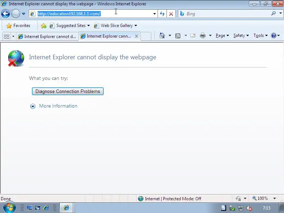Close the active tab
This screenshot has height=213, width=284.
[x=136, y=36]
